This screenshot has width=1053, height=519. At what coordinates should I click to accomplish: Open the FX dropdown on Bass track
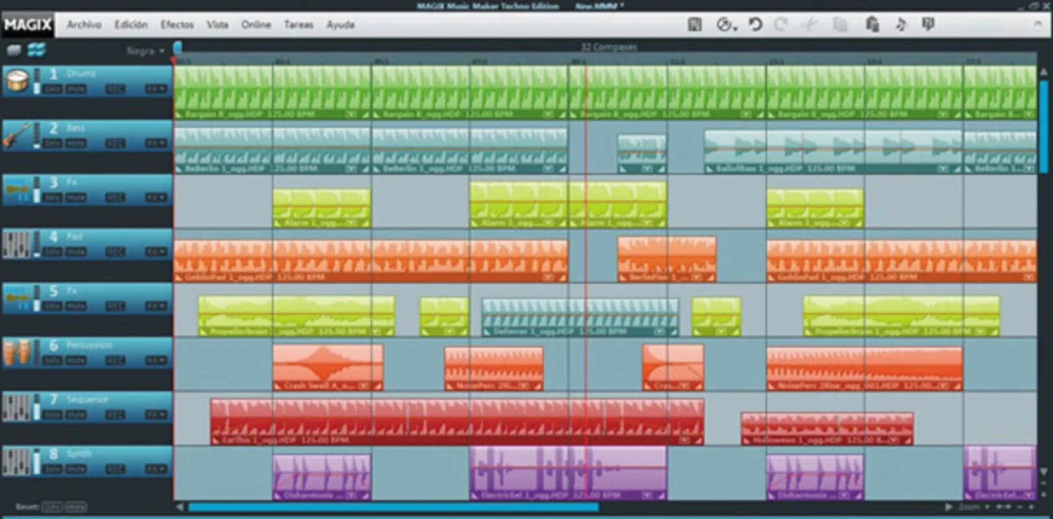[x=156, y=143]
